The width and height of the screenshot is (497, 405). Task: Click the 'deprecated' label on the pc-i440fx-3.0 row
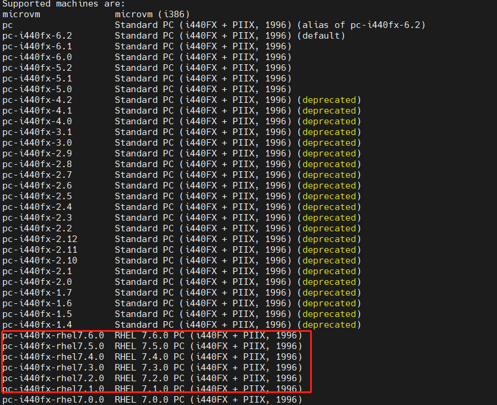(329, 143)
